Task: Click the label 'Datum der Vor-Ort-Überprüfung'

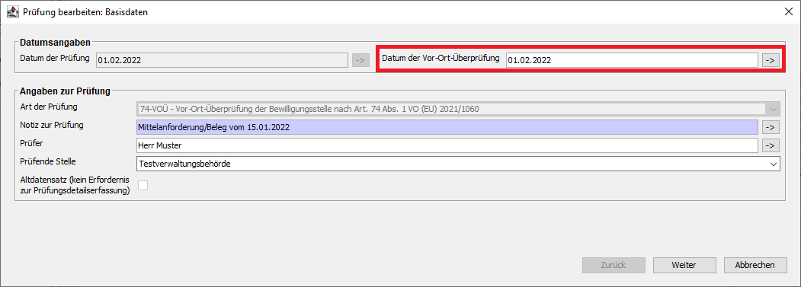Action: click(x=441, y=58)
